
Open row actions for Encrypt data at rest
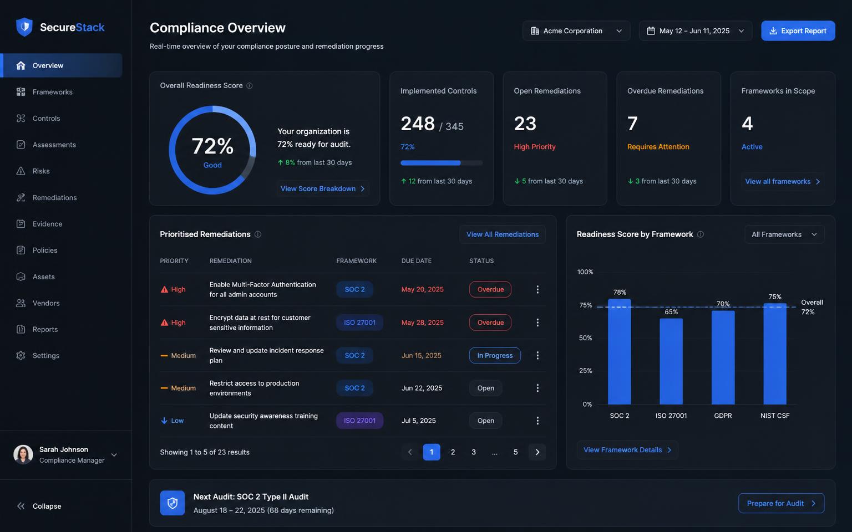537,323
